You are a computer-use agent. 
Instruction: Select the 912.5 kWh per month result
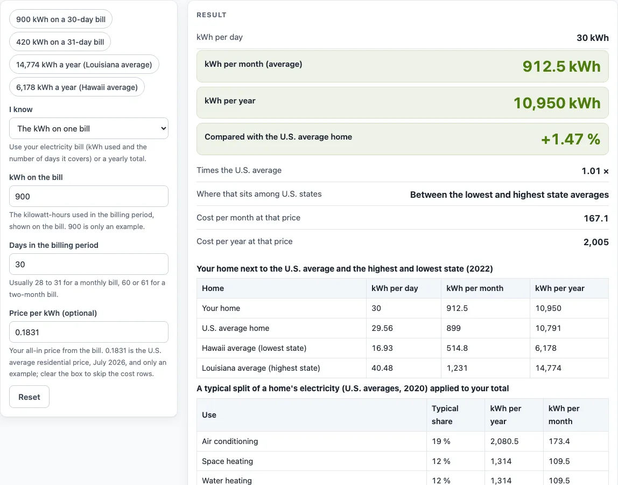pos(561,66)
